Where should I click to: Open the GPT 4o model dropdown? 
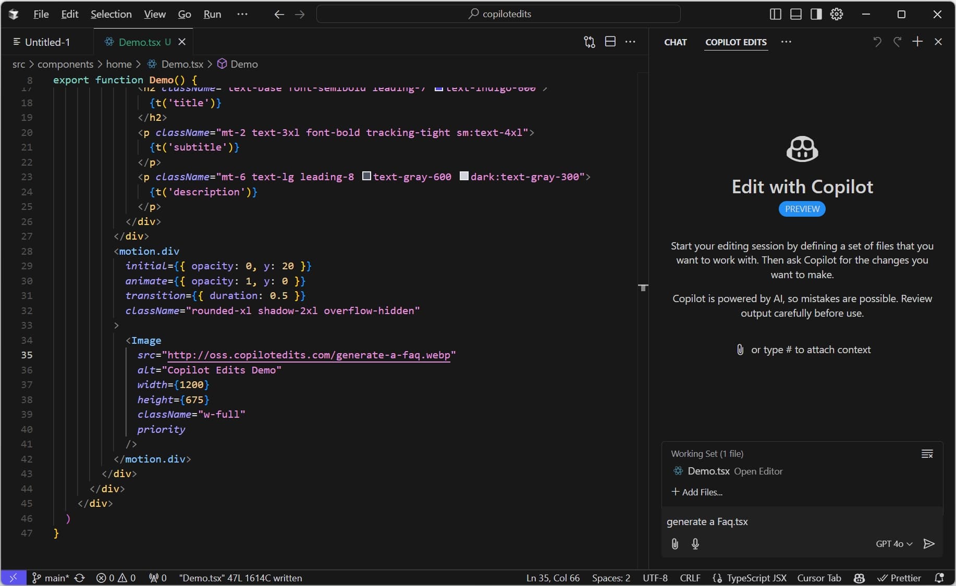click(893, 544)
